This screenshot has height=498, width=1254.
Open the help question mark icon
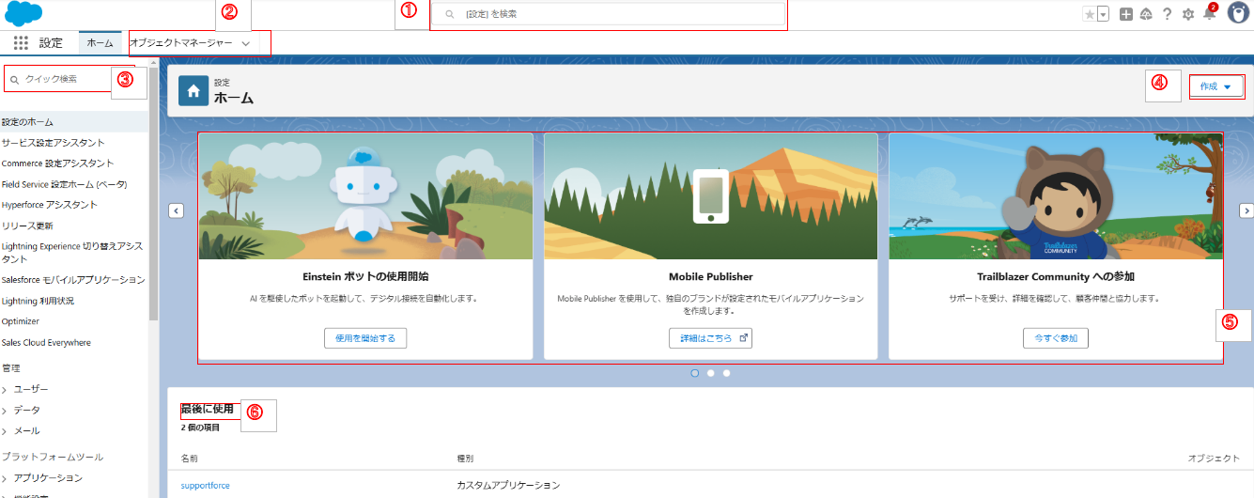coord(1167,14)
